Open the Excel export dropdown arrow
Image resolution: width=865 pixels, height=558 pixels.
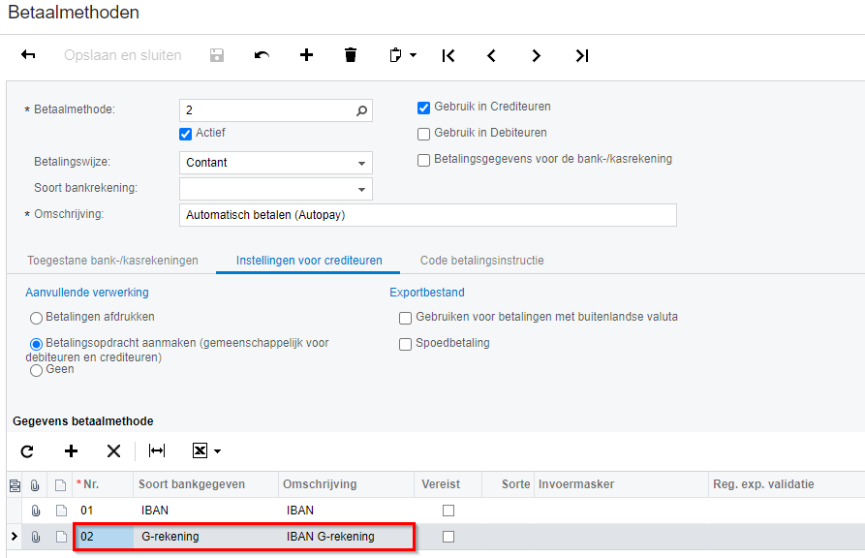(x=218, y=451)
